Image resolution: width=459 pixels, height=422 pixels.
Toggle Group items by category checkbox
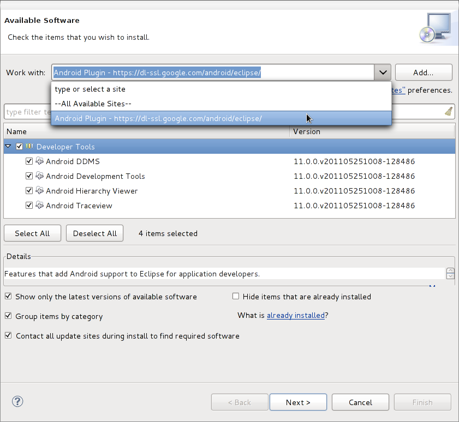[x=8, y=316]
